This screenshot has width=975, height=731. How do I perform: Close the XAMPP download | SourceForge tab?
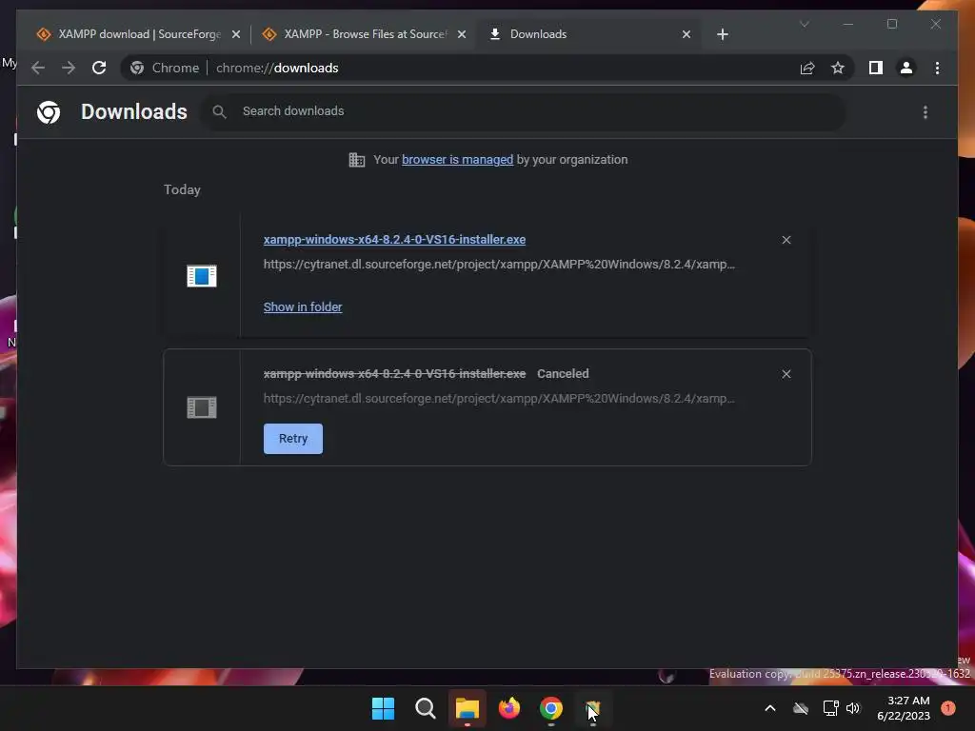pyautogui.click(x=236, y=34)
